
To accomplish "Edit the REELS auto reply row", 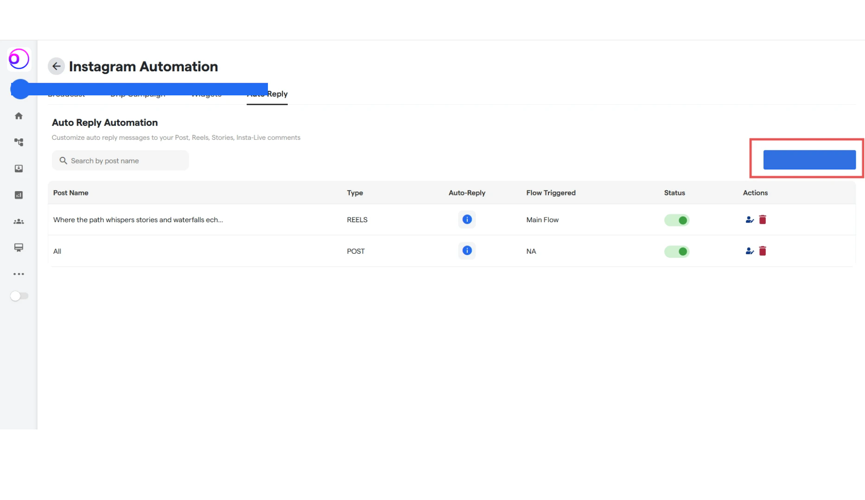I will (749, 219).
